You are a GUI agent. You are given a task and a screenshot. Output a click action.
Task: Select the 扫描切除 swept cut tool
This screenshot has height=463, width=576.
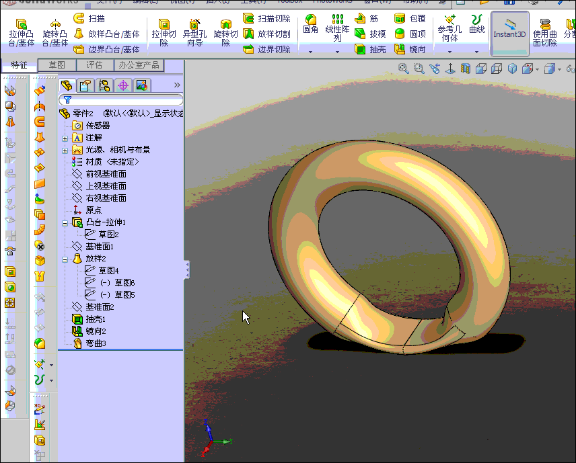pyautogui.click(x=266, y=18)
